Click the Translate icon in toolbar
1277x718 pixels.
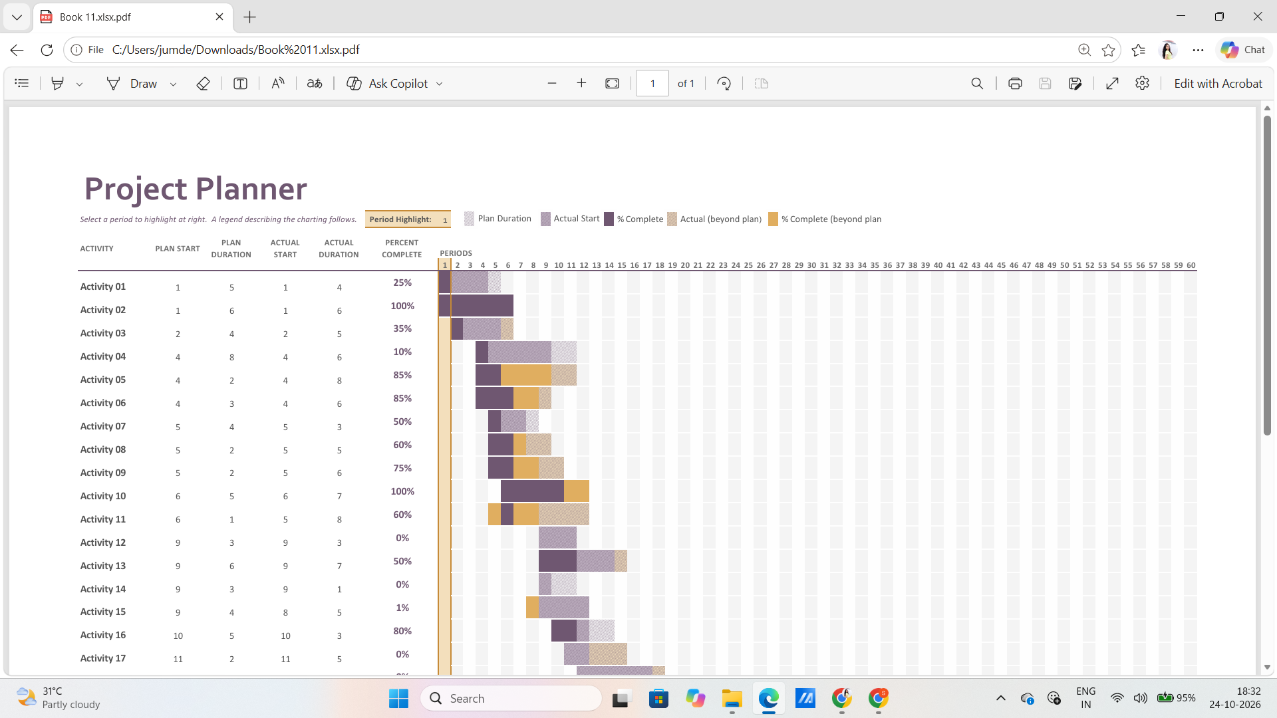click(315, 83)
